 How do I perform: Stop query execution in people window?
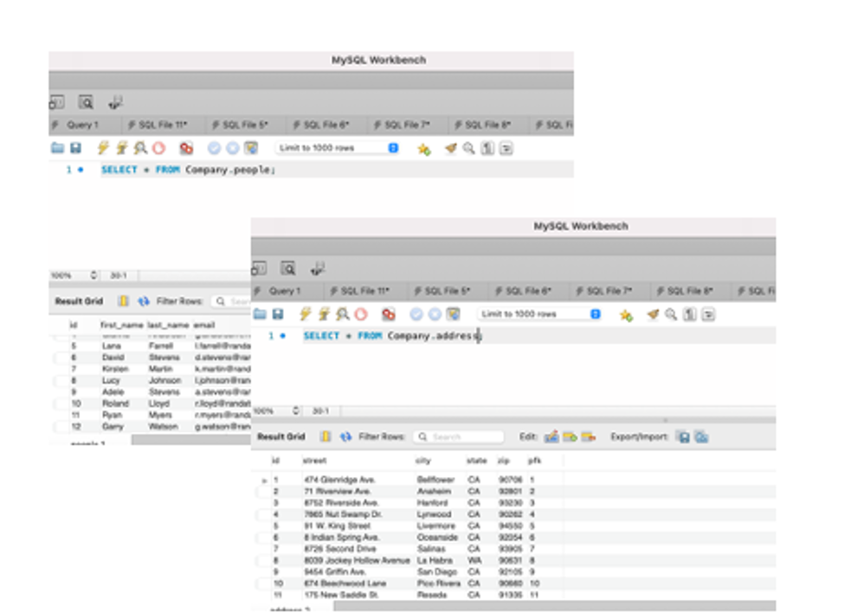[158, 148]
